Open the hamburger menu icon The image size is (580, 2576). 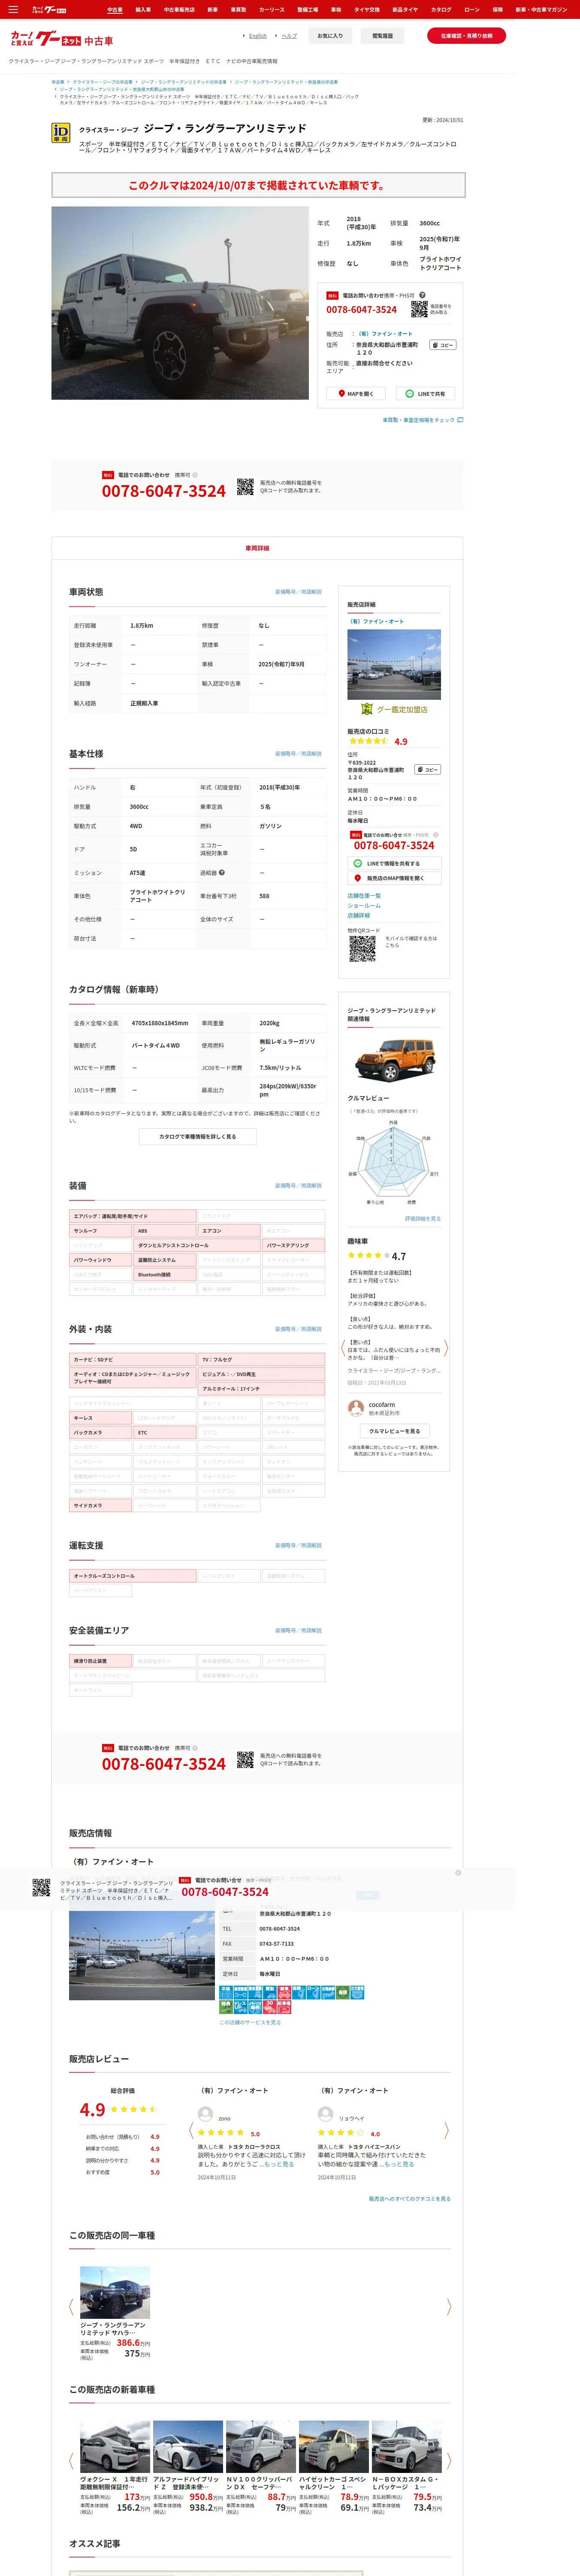point(13,9)
